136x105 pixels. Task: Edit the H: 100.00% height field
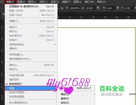click(x=75, y=8)
